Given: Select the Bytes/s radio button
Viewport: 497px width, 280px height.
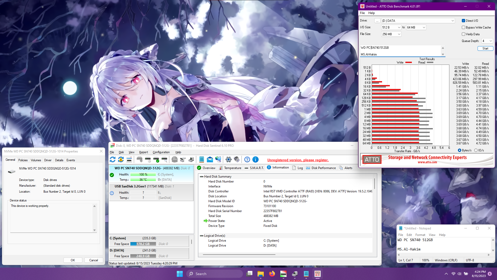Looking at the screenshot, I should [459, 150].
